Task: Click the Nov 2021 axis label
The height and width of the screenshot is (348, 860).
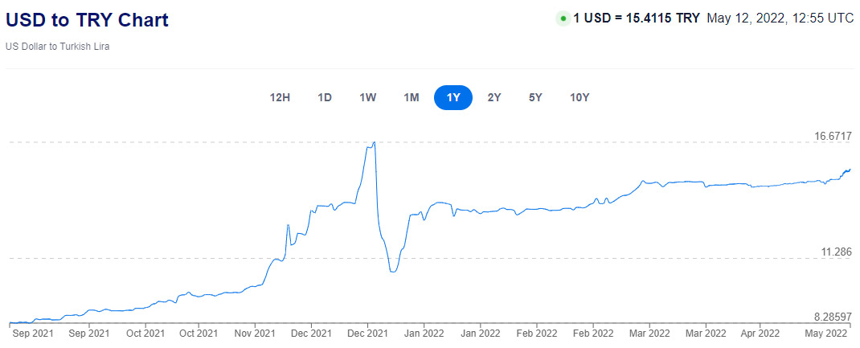Action: (x=255, y=333)
